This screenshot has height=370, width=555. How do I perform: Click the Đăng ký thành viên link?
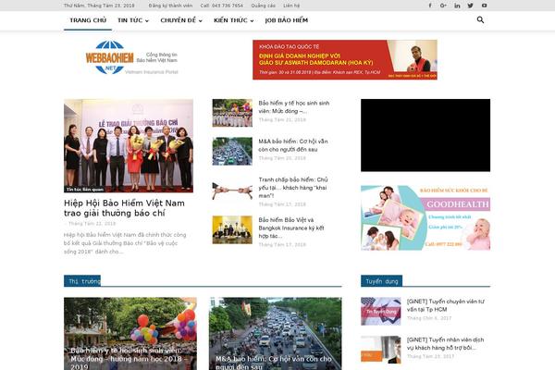click(x=169, y=5)
